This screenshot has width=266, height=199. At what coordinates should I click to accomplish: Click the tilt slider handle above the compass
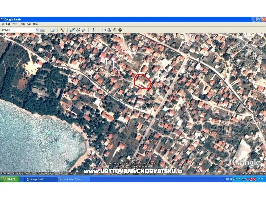pos(243,37)
